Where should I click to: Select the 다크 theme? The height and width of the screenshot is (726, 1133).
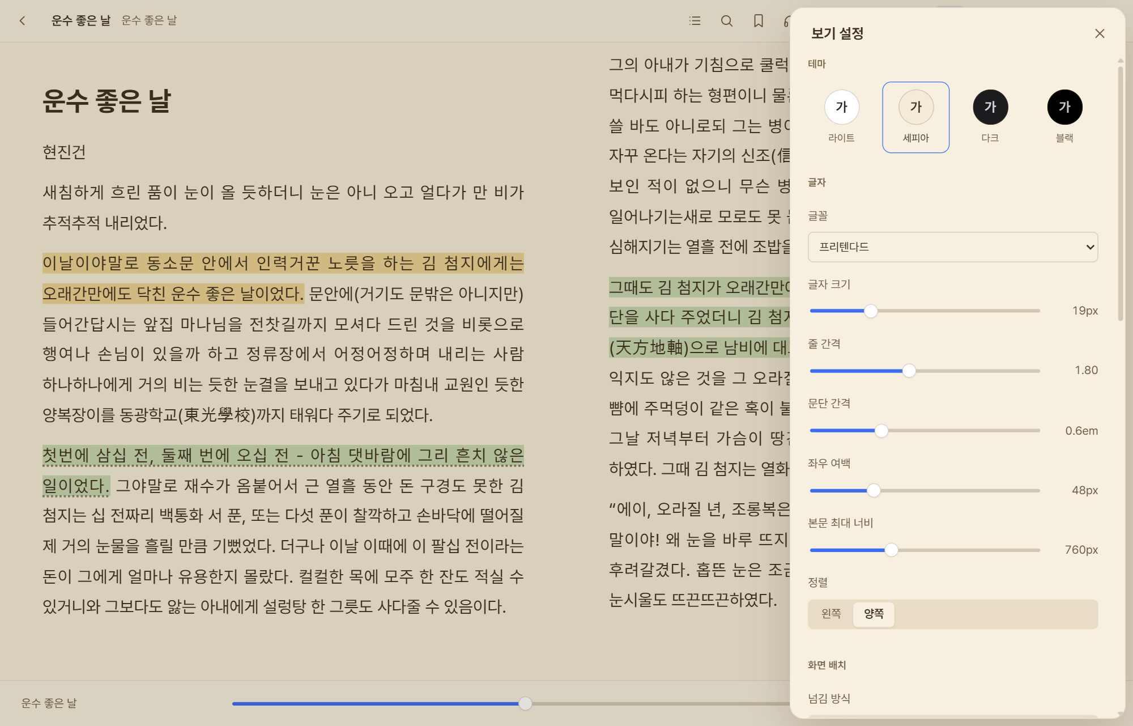click(990, 117)
